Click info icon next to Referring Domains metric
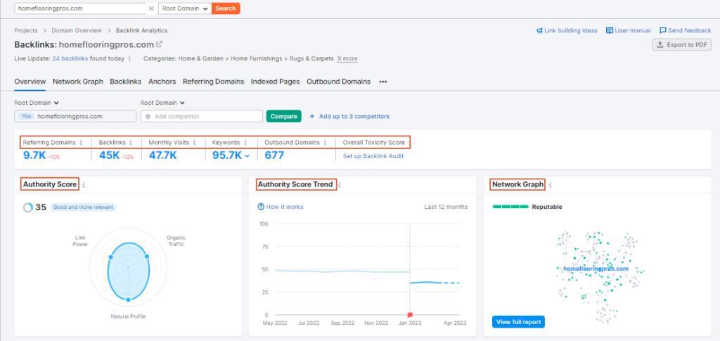 tap(82, 142)
